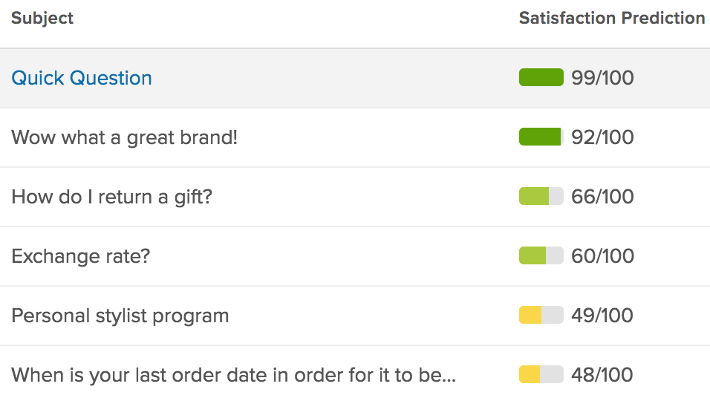The width and height of the screenshot is (710, 398).
Task: Click the 66/100 score text
Action: 602,197
